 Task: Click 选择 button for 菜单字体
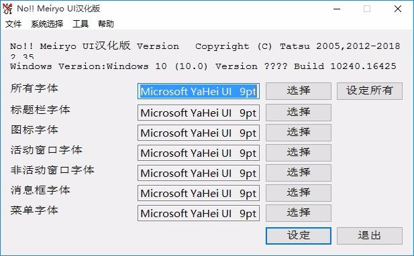click(299, 212)
